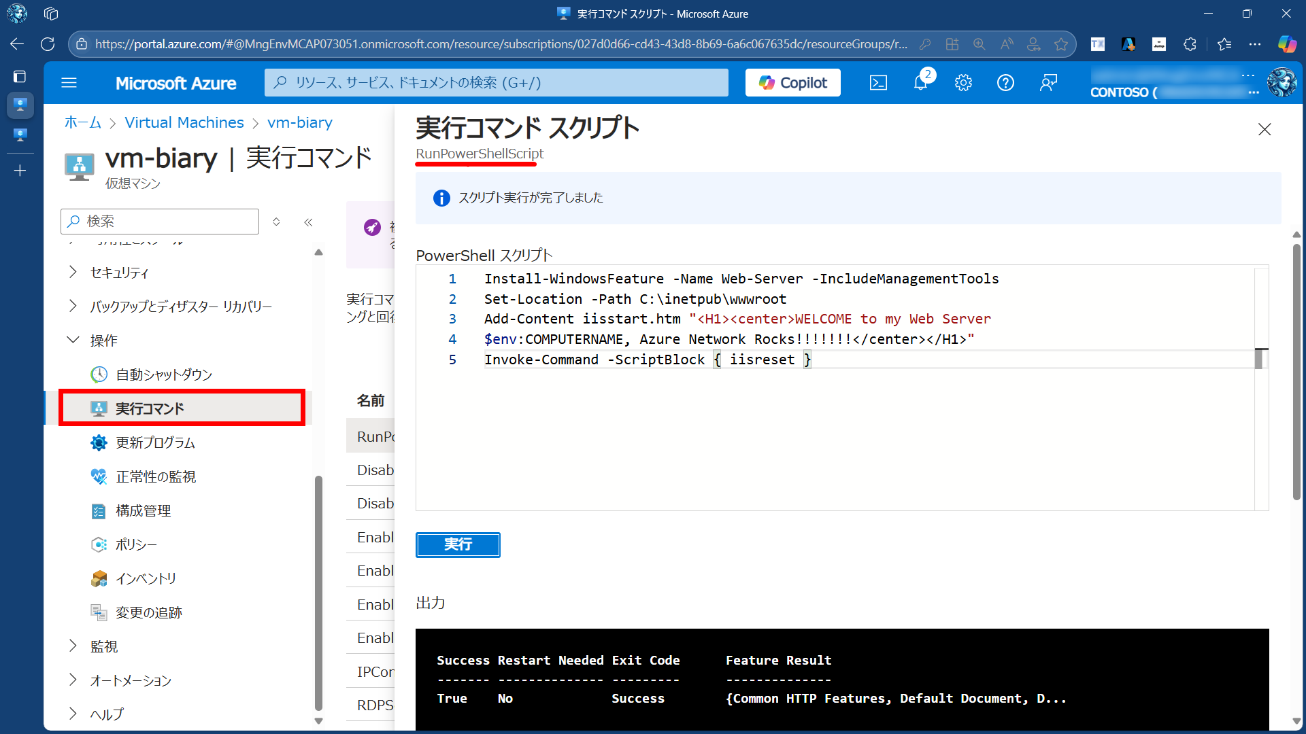Open portal settings gear icon

pyautogui.click(x=963, y=83)
